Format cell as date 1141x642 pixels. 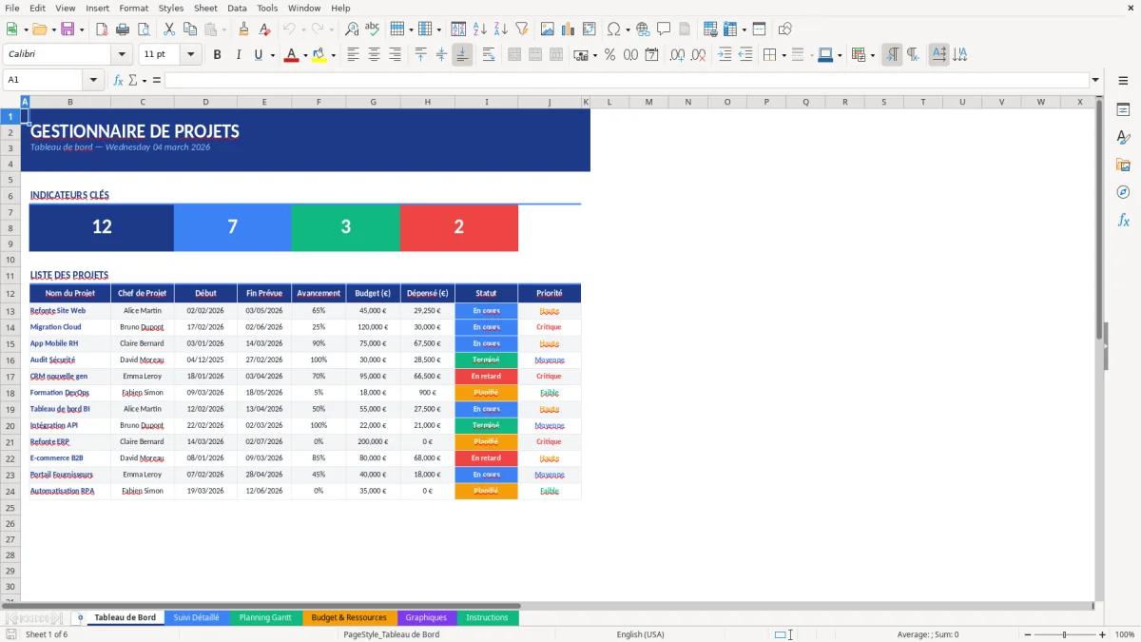(651, 55)
